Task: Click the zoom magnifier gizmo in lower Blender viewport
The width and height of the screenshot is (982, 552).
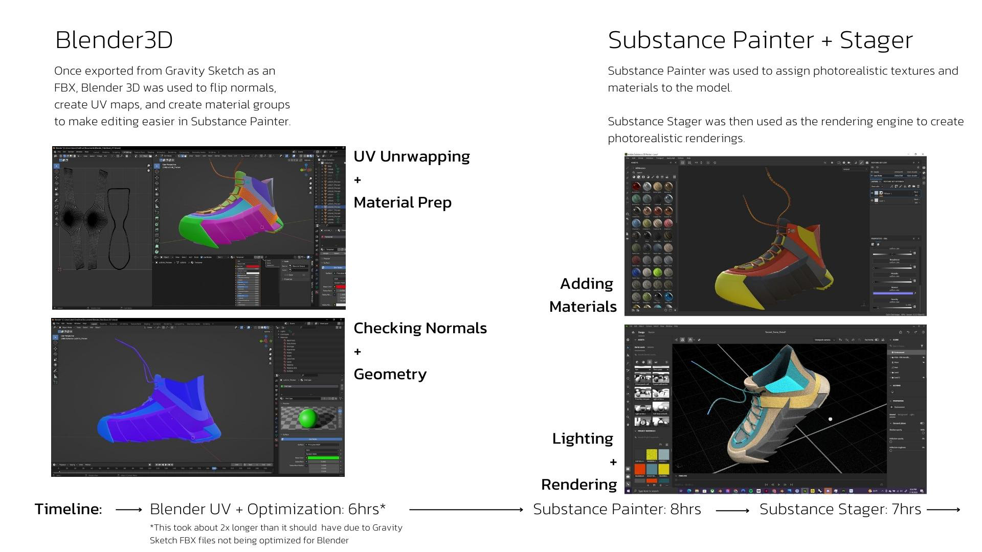Action: [x=270, y=350]
